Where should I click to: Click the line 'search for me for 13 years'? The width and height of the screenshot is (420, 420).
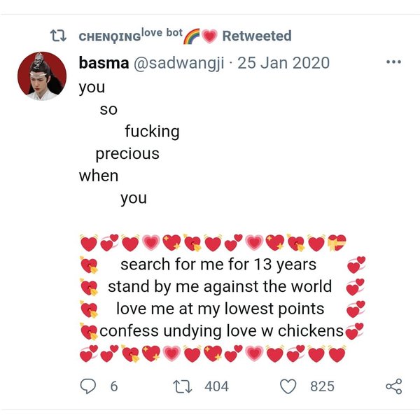(218, 265)
